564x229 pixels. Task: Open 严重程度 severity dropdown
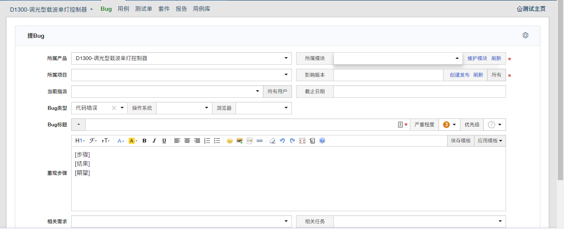(449, 125)
